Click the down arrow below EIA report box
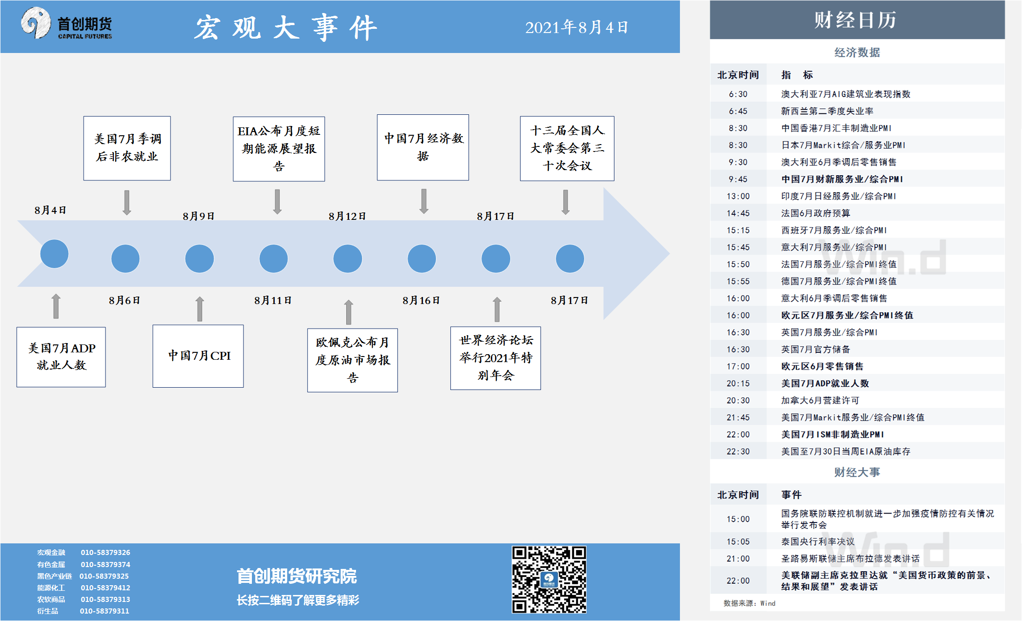This screenshot has height=621, width=1022. tap(277, 201)
